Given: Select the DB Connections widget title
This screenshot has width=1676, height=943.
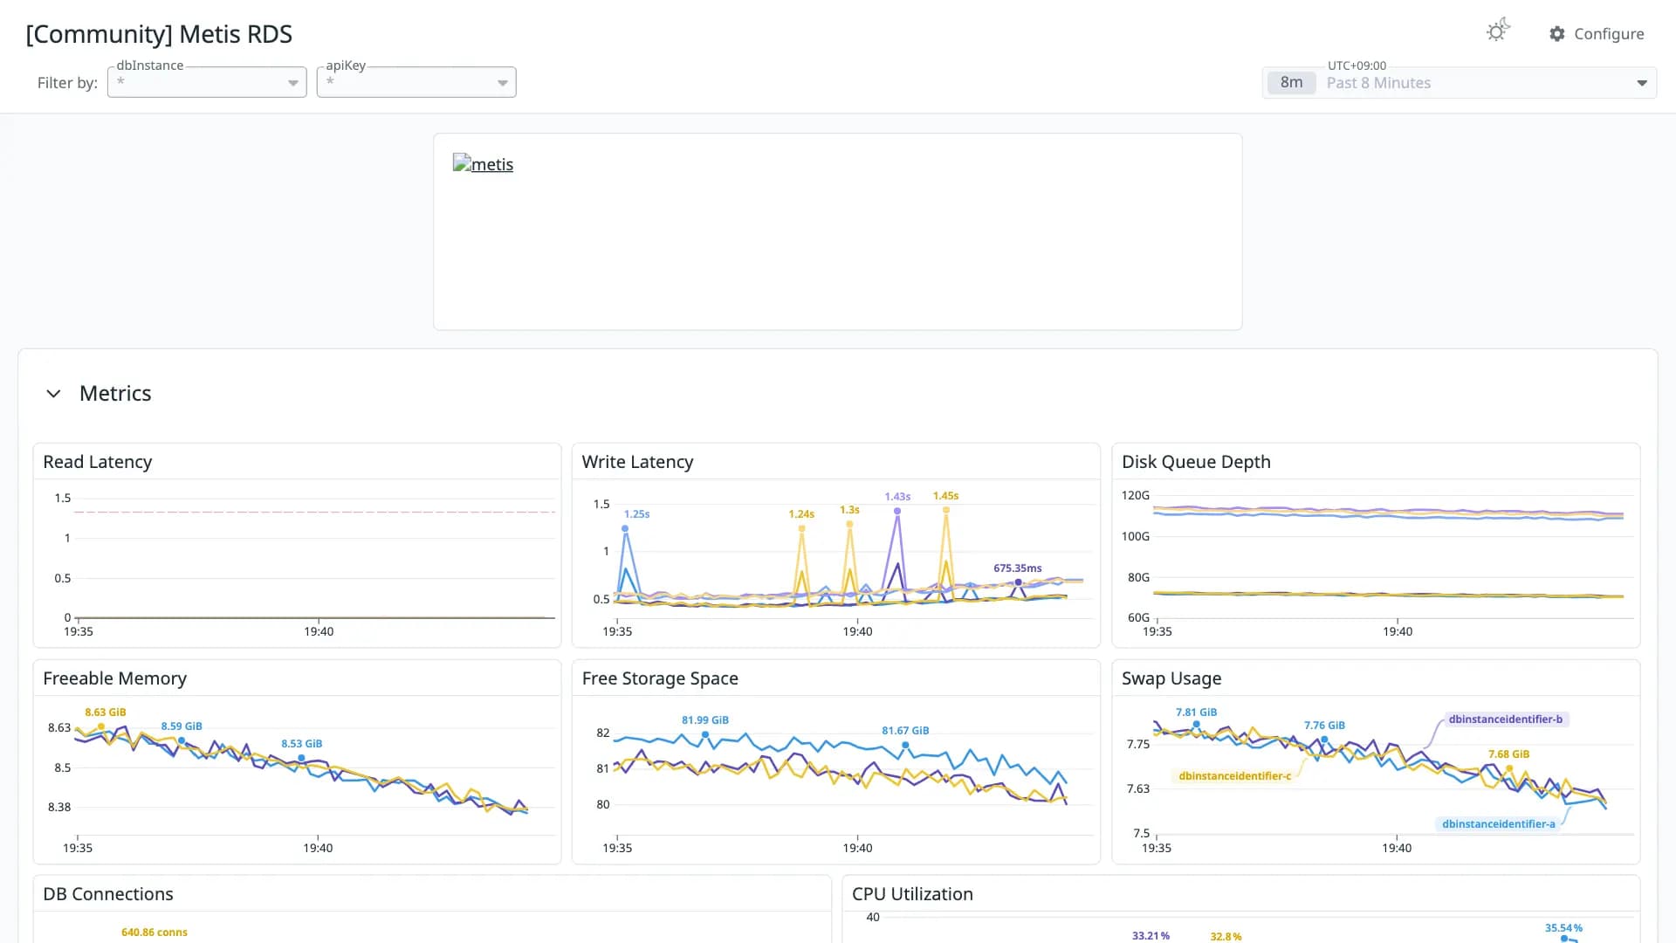Looking at the screenshot, I should (108, 894).
